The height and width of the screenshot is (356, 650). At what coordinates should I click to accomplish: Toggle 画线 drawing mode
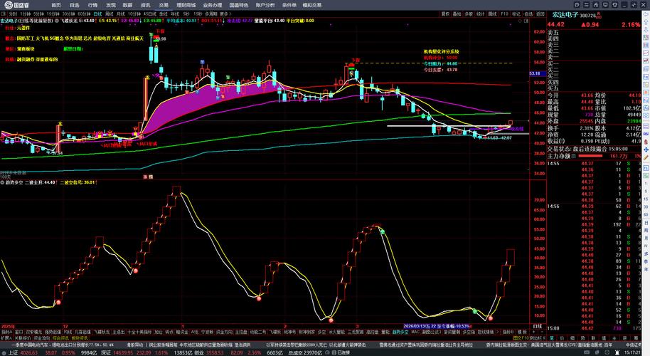492,14
